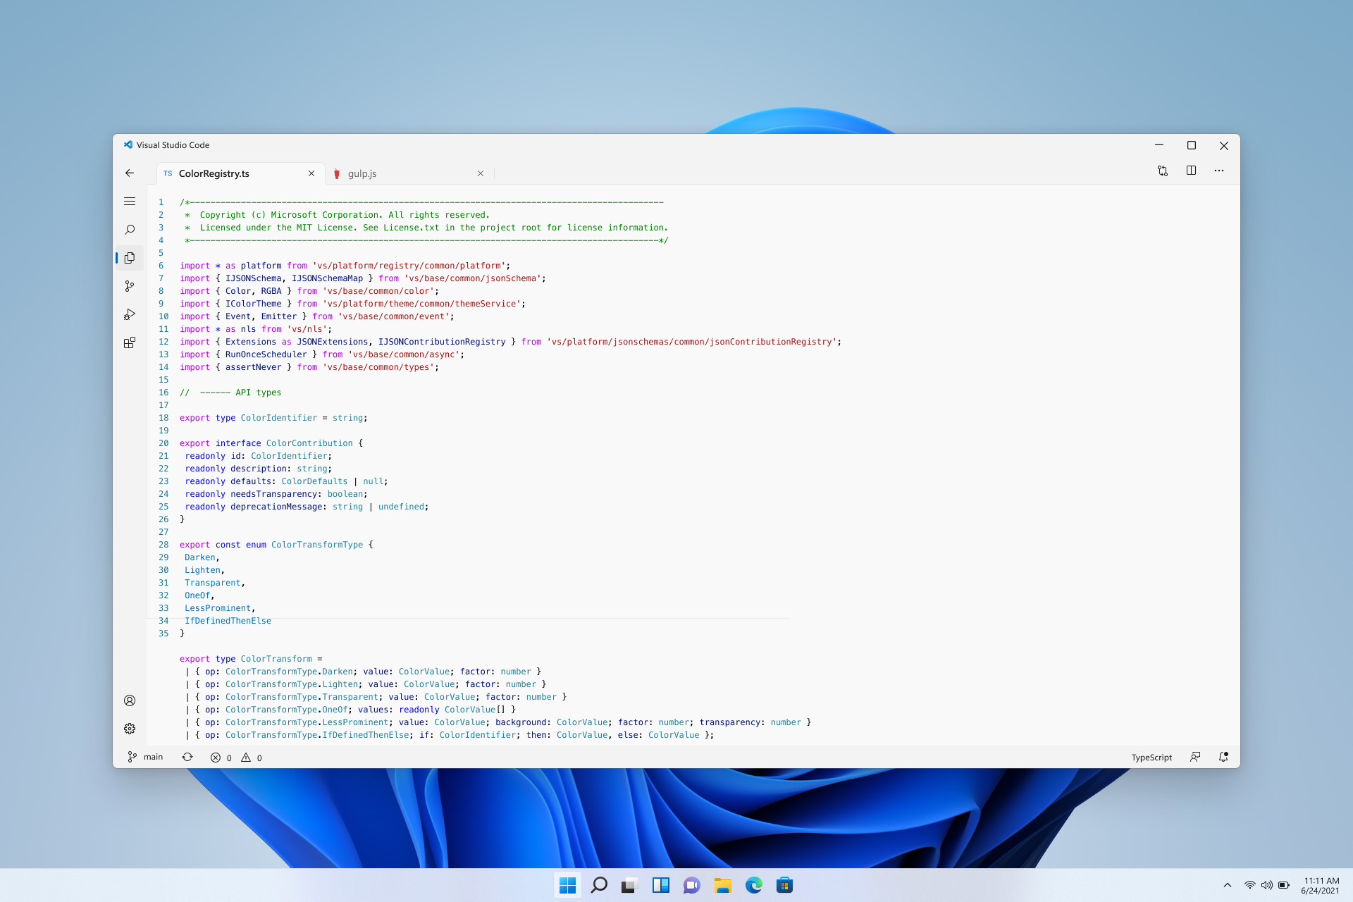Click the Accounts icon above the settings gear
This screenshot has width=1353, height=902.
pyautogui.click(x=130, y=700)
